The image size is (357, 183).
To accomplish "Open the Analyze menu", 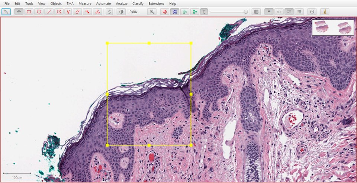I will [x=122, y=4].
